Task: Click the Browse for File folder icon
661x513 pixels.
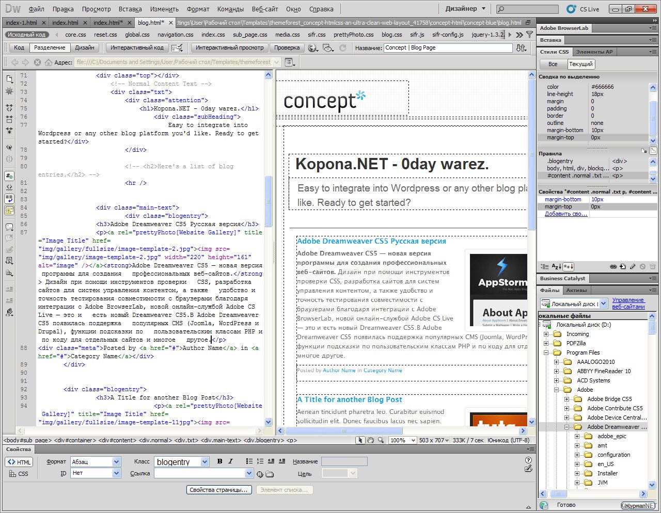Action: tap(270, 474)
